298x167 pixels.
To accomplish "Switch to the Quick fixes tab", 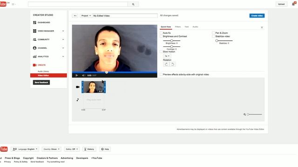I will (x=166, y=27).
